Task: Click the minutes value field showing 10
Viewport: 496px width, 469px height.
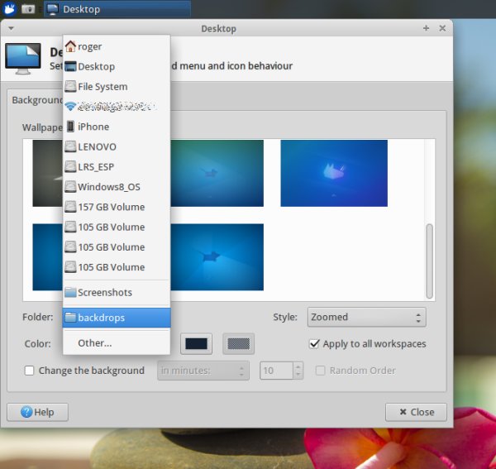Action: 276,371
